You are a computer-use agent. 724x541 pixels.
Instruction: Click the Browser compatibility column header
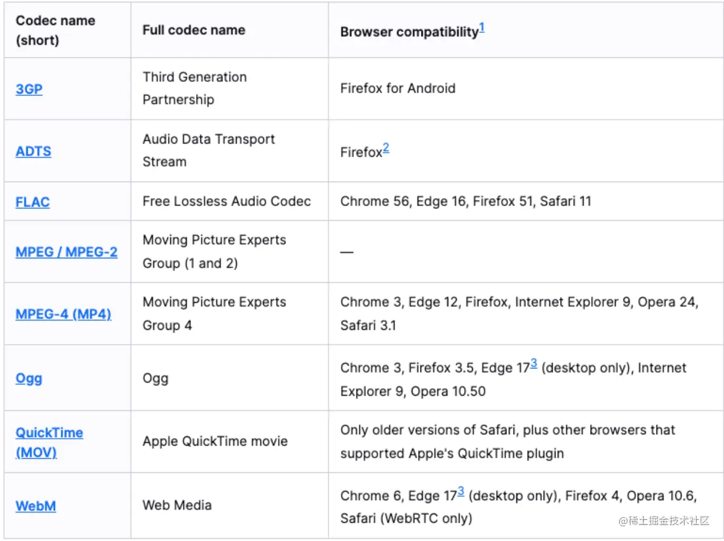409,32
